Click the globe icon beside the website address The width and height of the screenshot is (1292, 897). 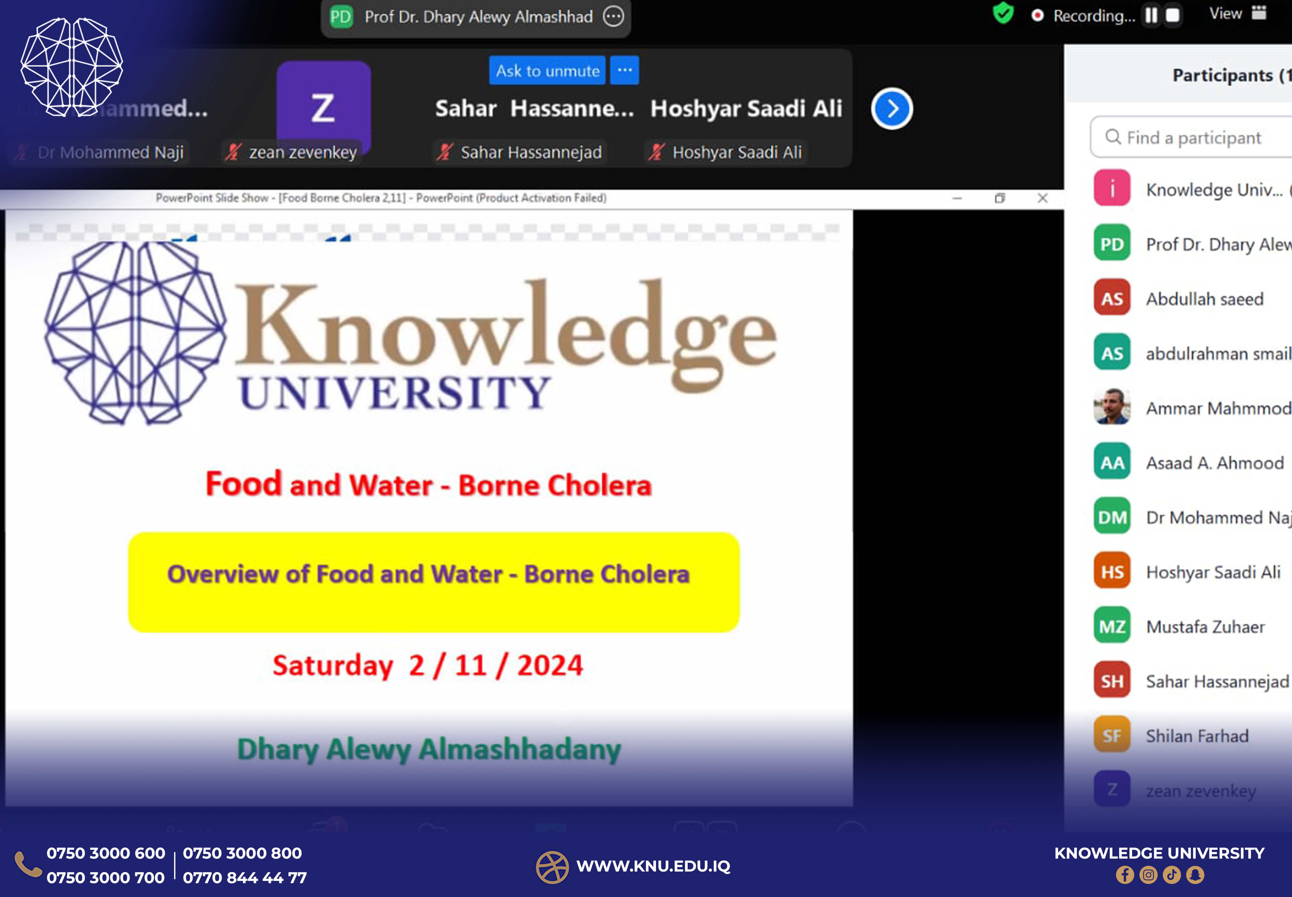552,867
